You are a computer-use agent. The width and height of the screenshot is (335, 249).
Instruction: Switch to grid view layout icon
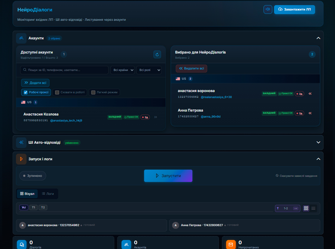pos(306,208)
